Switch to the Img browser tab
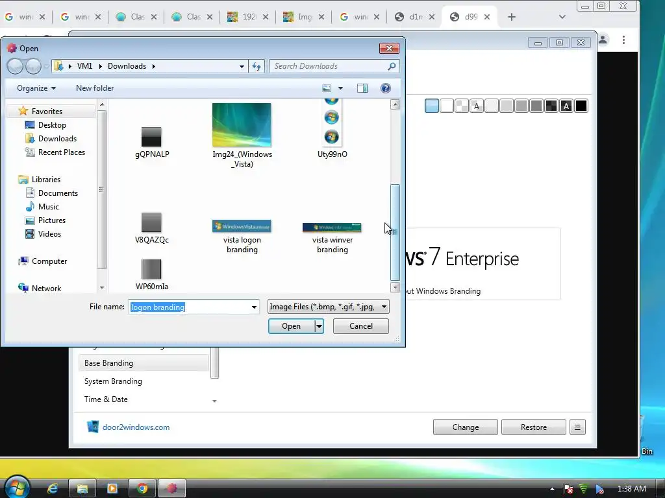The width and height of the screenshot is (665, 498). (304, 17)
